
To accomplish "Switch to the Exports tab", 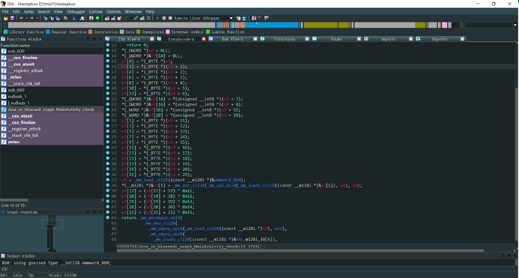I will tap(439, 39).
